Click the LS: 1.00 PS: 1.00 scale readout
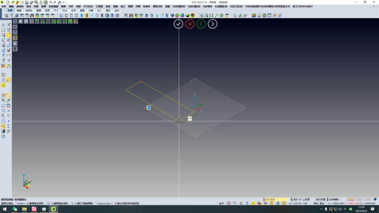Image resolution: width=379 pixels, height=213 pixels. pos(298,203)
